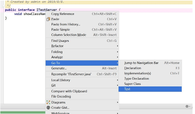Click the highlighted Test submenu item
195x114 pixels.
pos(150,89)
